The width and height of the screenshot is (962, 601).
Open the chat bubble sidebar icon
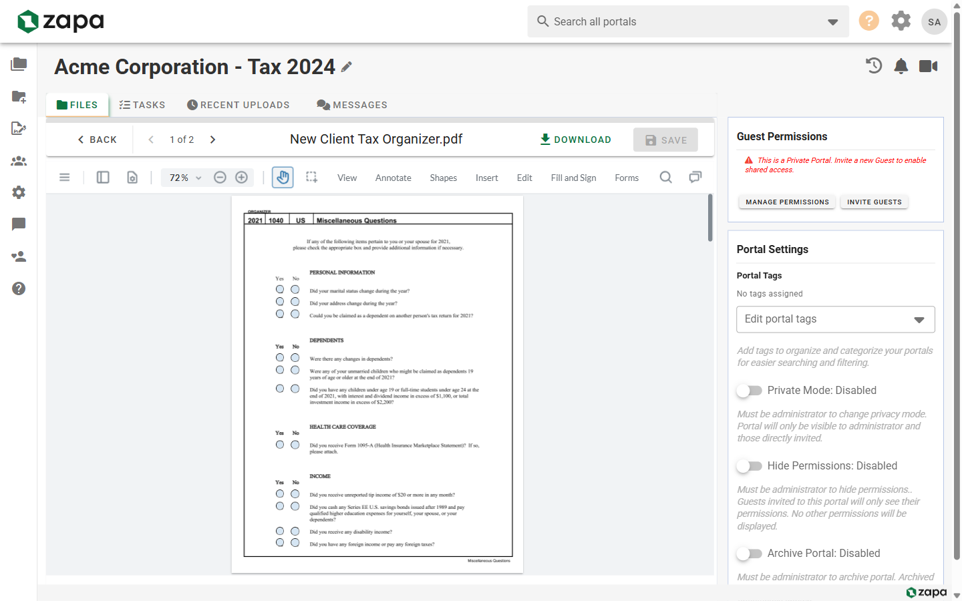19,224
